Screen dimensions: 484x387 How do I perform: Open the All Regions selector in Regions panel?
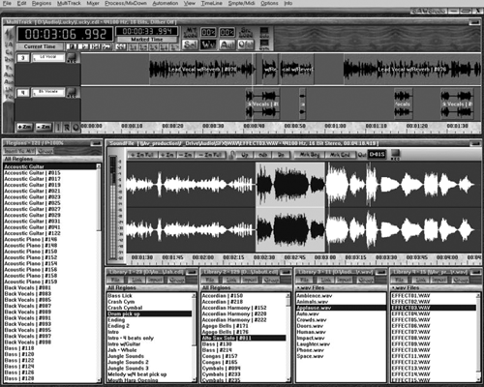point(52,159)
